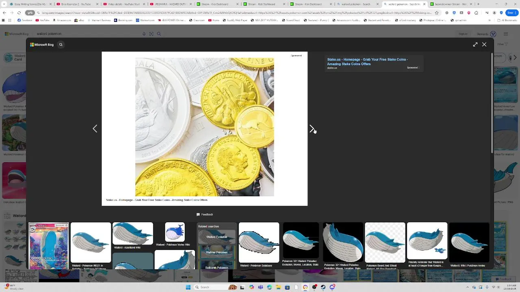Click the Sponsored options label in ad panel
Viewport: 520px width, 292px height.
click(413, 68)
